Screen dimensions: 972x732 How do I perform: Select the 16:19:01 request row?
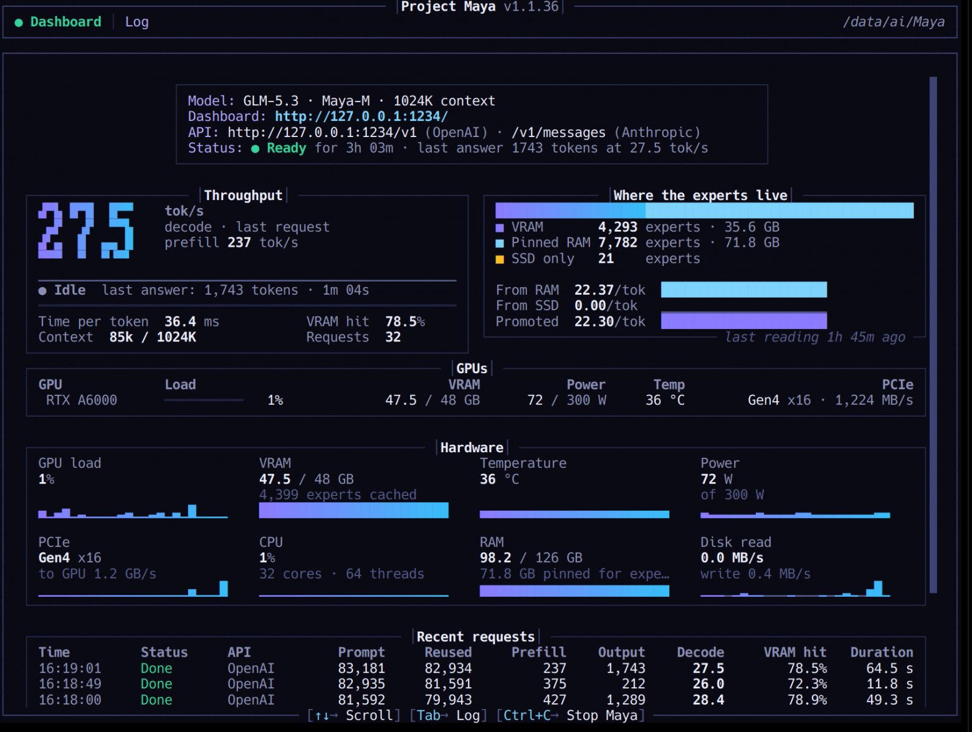coord(475,668)
